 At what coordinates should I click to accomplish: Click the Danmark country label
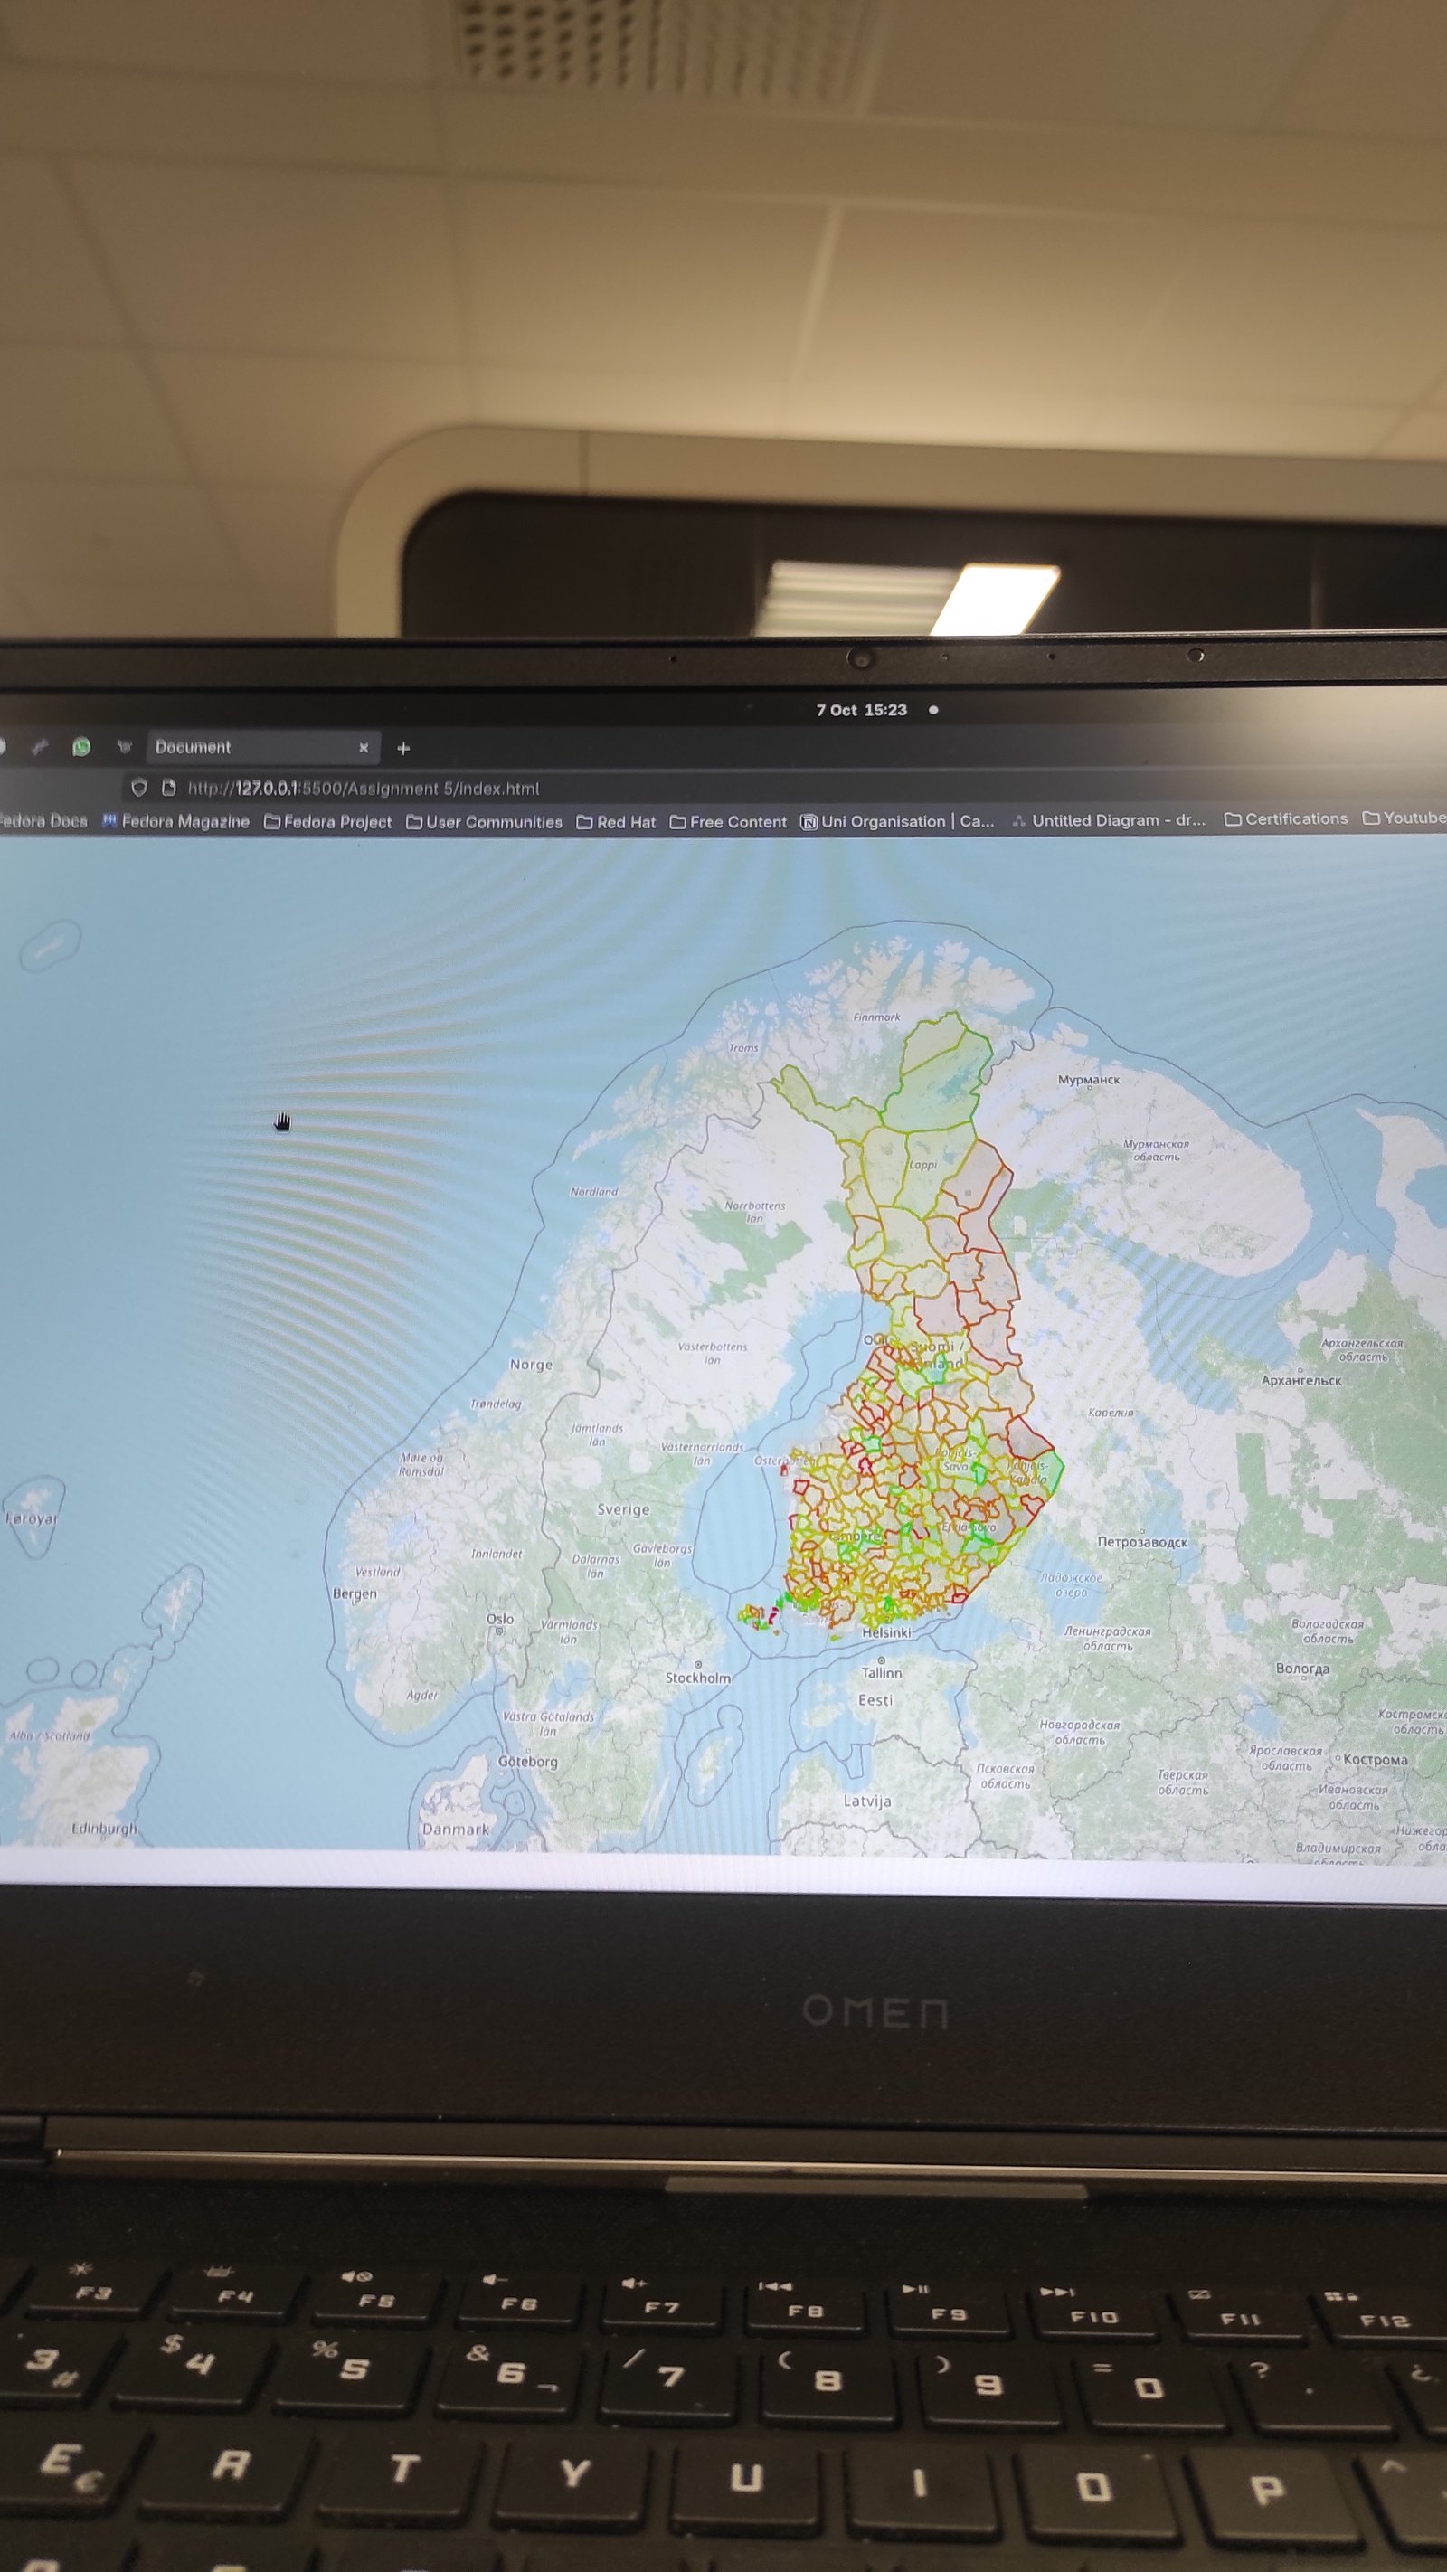[x=456, y=1830]
